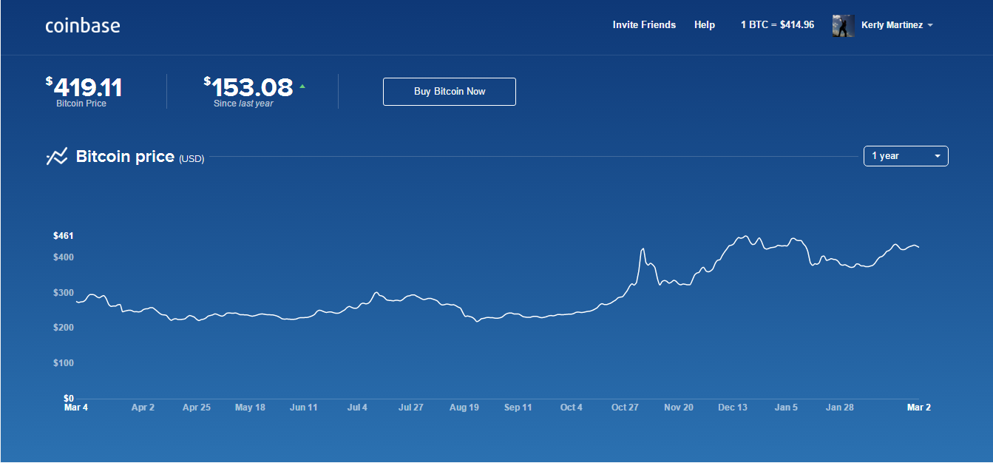The height and width of the screenshot is (463, 993).
Task: Click the Mar 2 date label
Action: click(919, 408)
